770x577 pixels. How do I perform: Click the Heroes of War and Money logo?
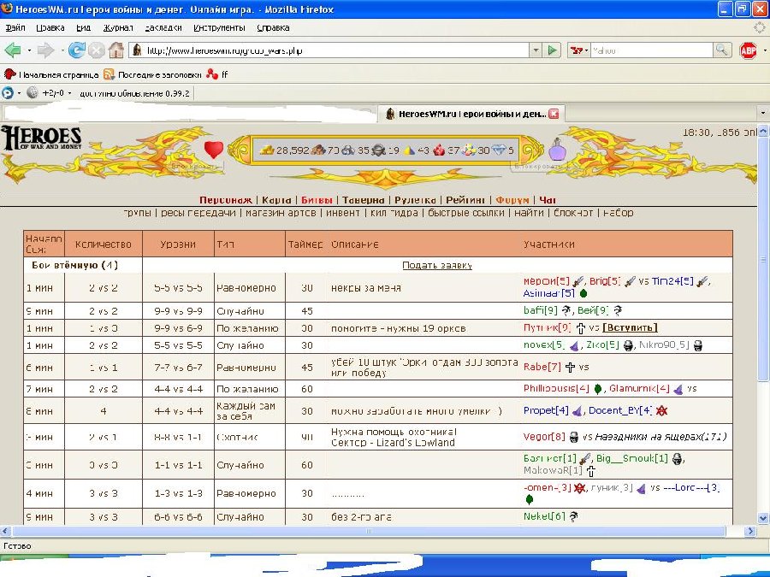click(41, 141)
